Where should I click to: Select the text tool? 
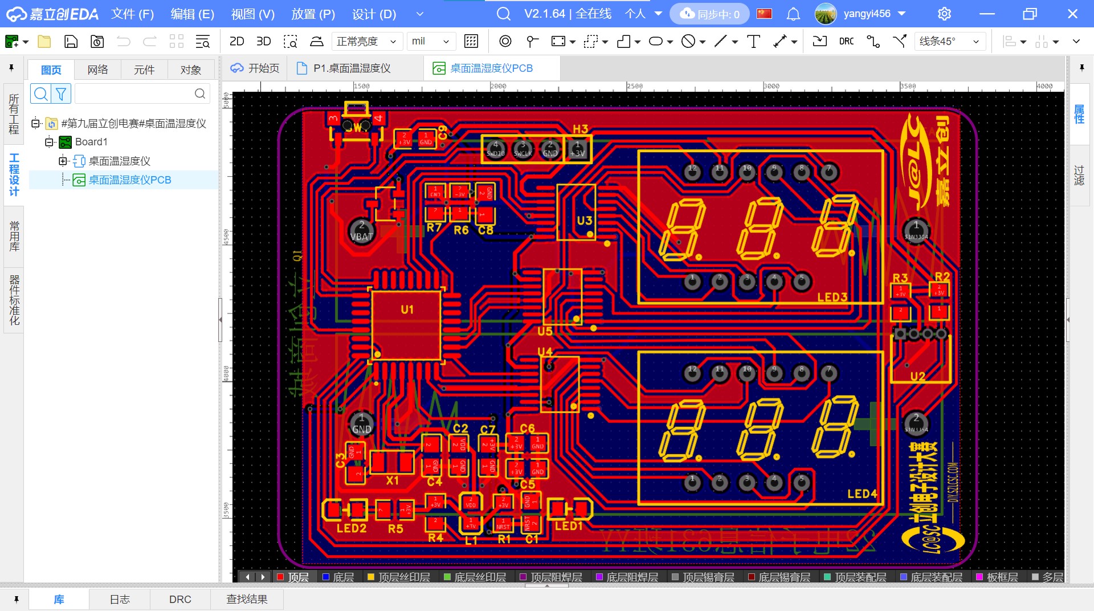753,41
